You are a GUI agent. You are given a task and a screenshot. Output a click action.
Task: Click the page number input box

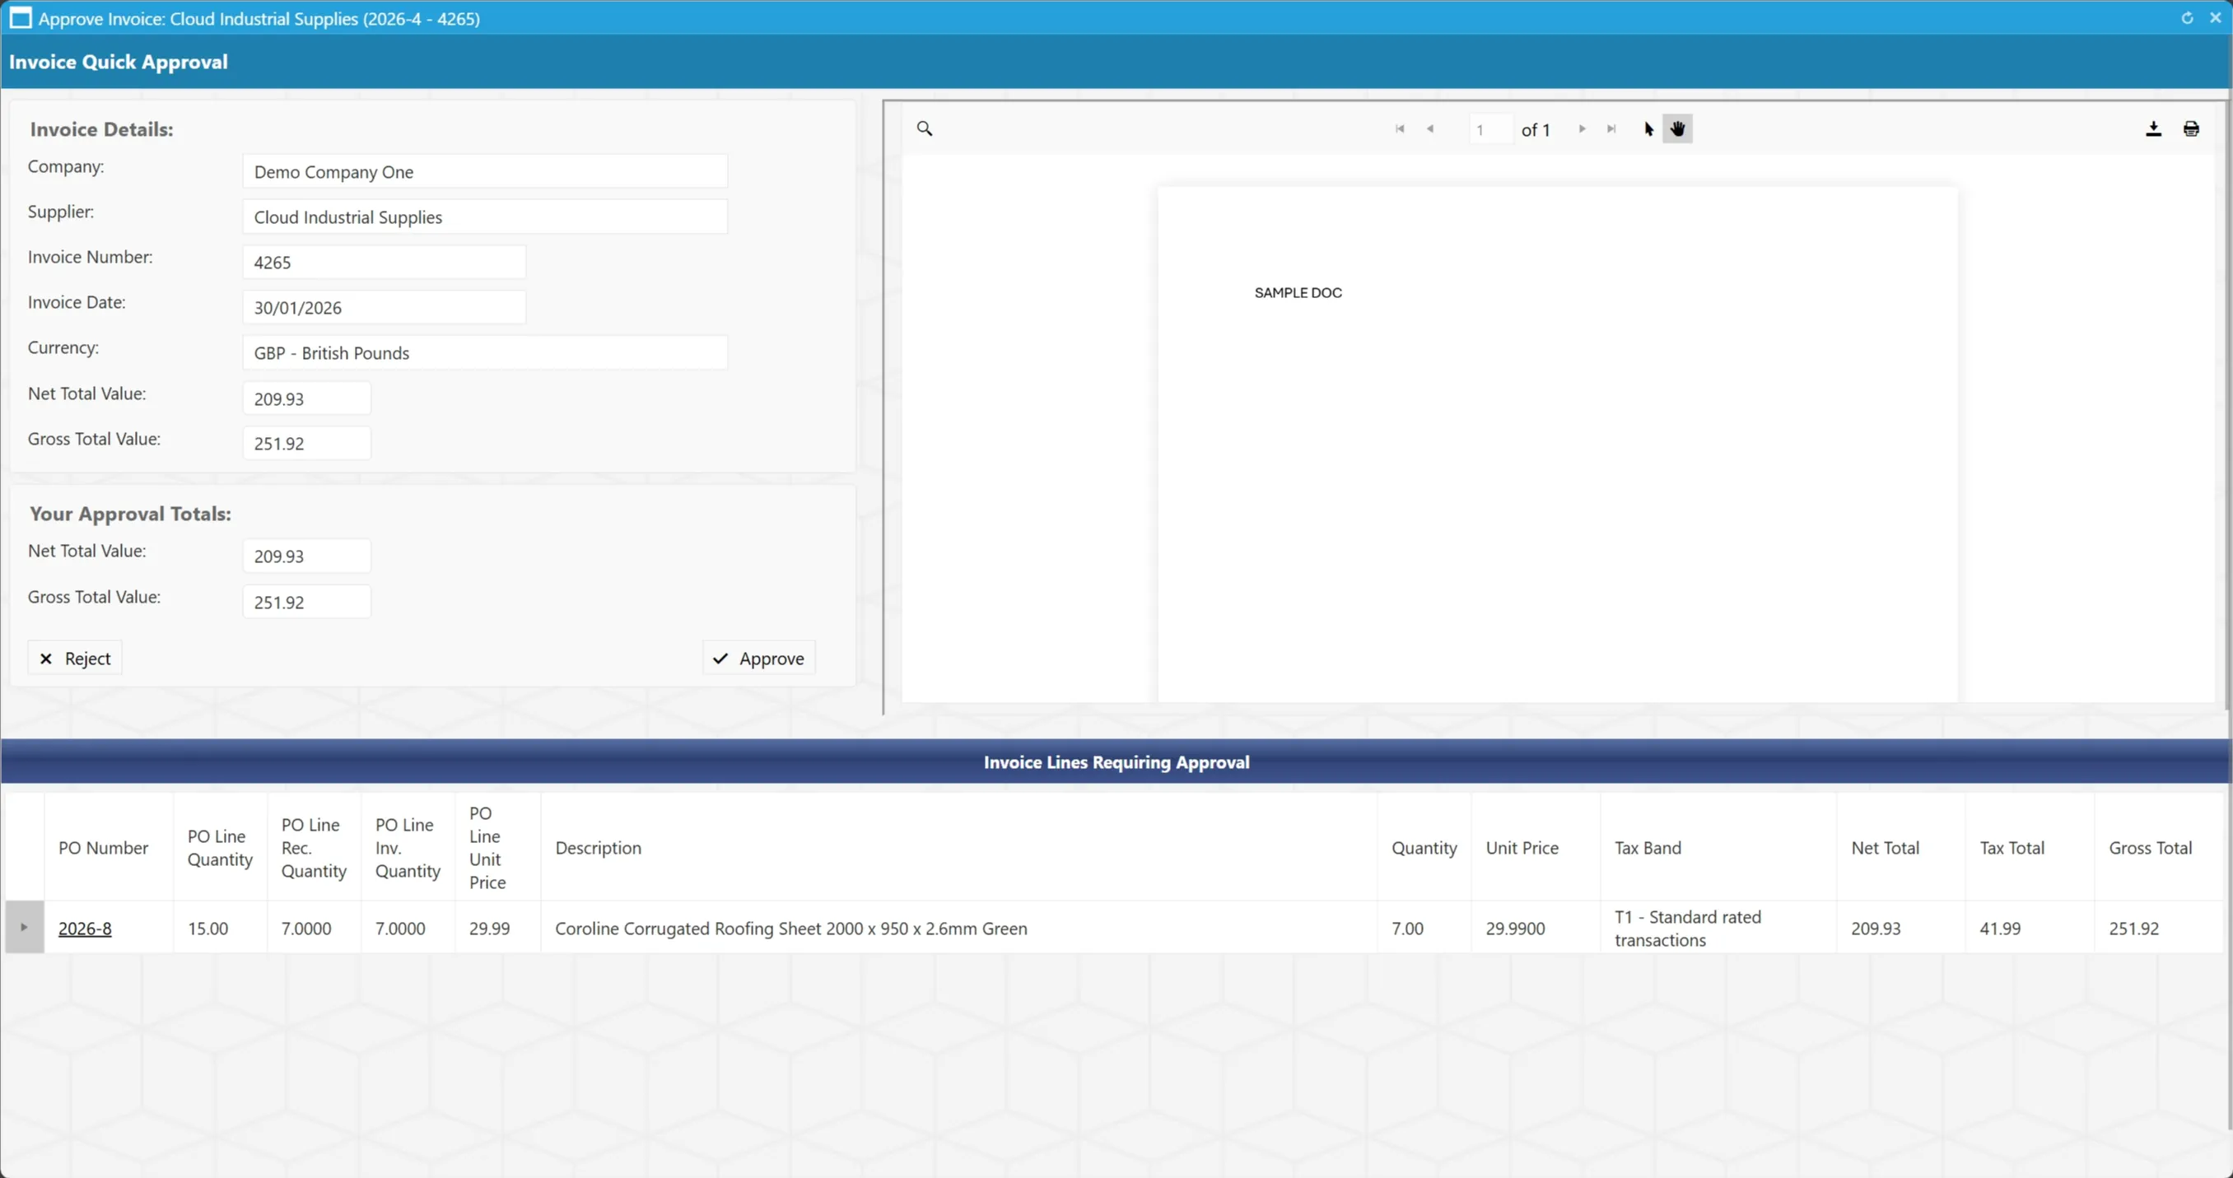click(1491, 129)
